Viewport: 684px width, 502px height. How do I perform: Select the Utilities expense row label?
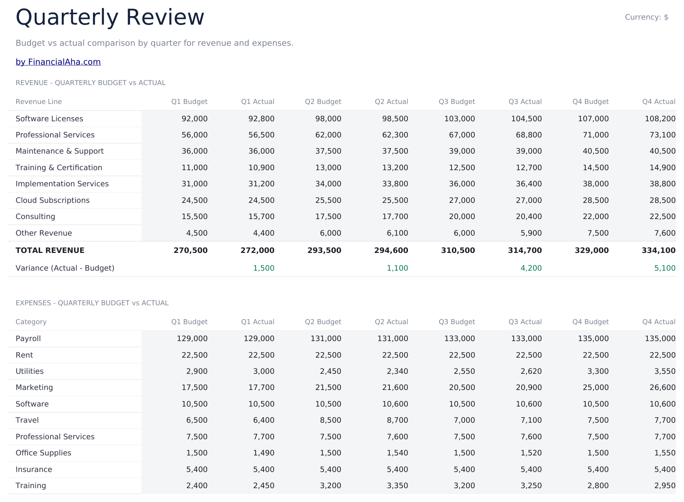(30, 371)
